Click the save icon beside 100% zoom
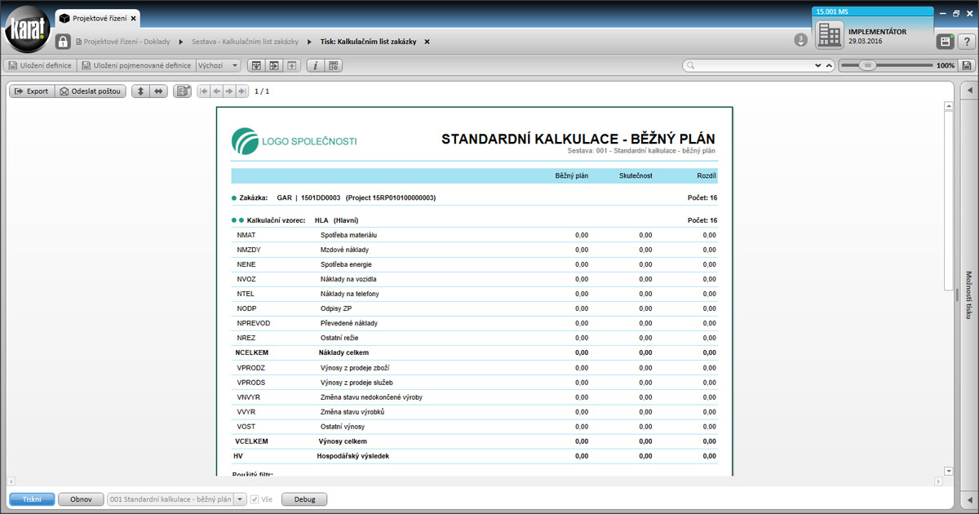Image resolution: width=979 pixels, height=514 pixels. pyautogui.click(x=967, y=65)
